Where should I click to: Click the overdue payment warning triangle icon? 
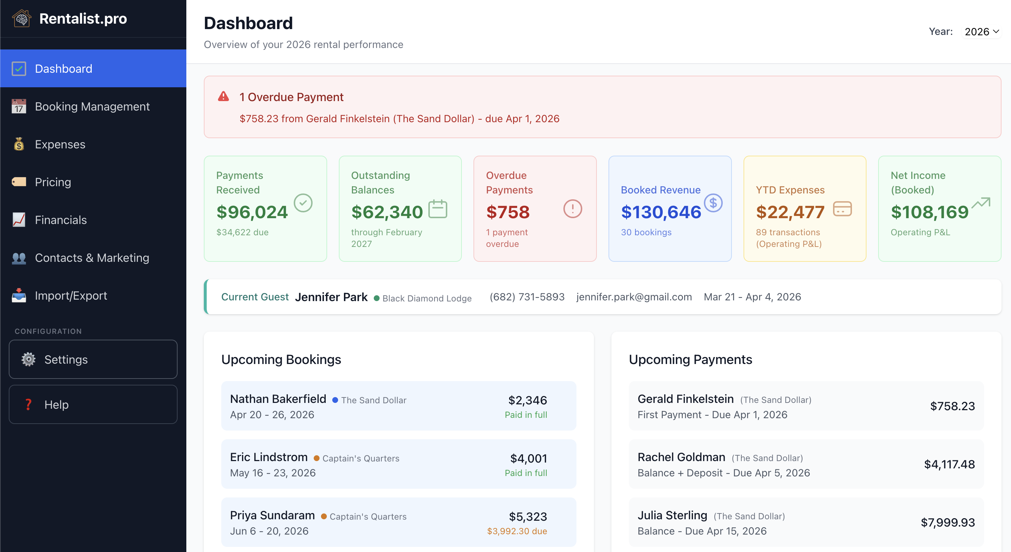pyautogui.click(x=224, y=96)
